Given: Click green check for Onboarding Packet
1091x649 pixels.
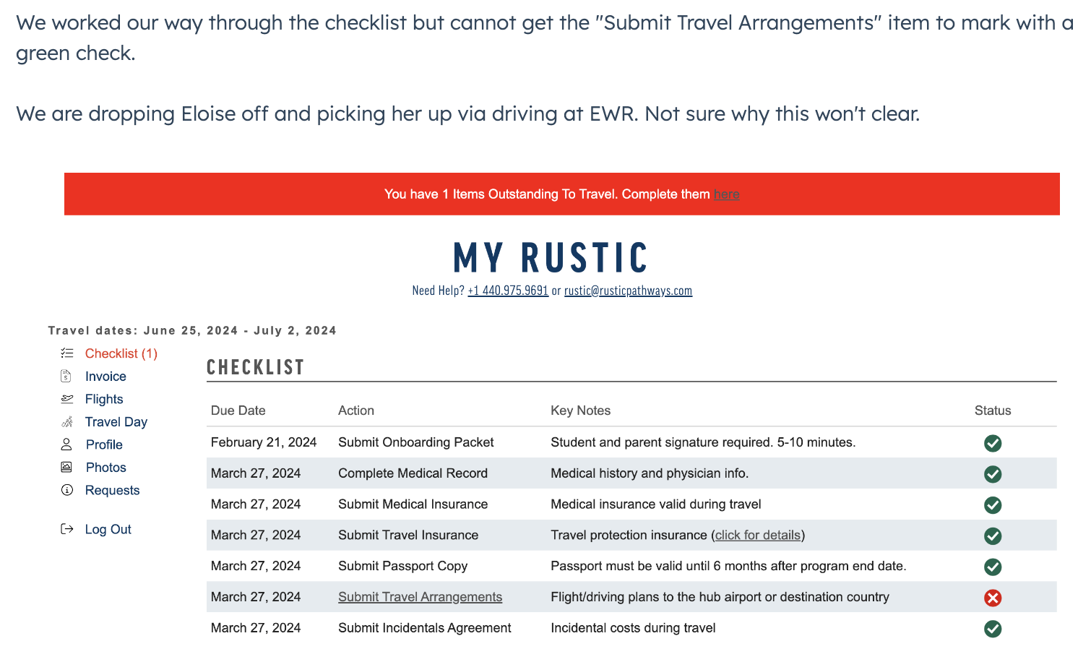Looking at the screenshot, I should click(993, 443).
